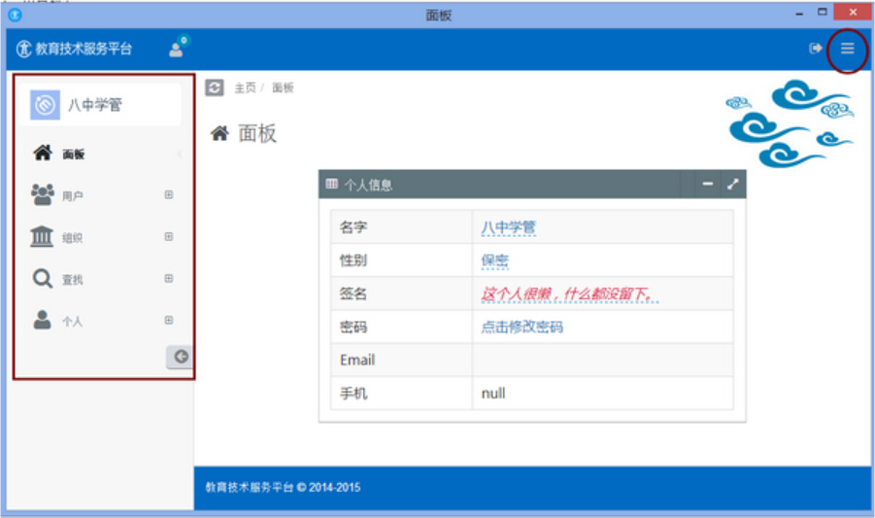Expand 个人信息 panel to fullscreen
The width and height of the screenshot is (875, 518).
point(733,184)
